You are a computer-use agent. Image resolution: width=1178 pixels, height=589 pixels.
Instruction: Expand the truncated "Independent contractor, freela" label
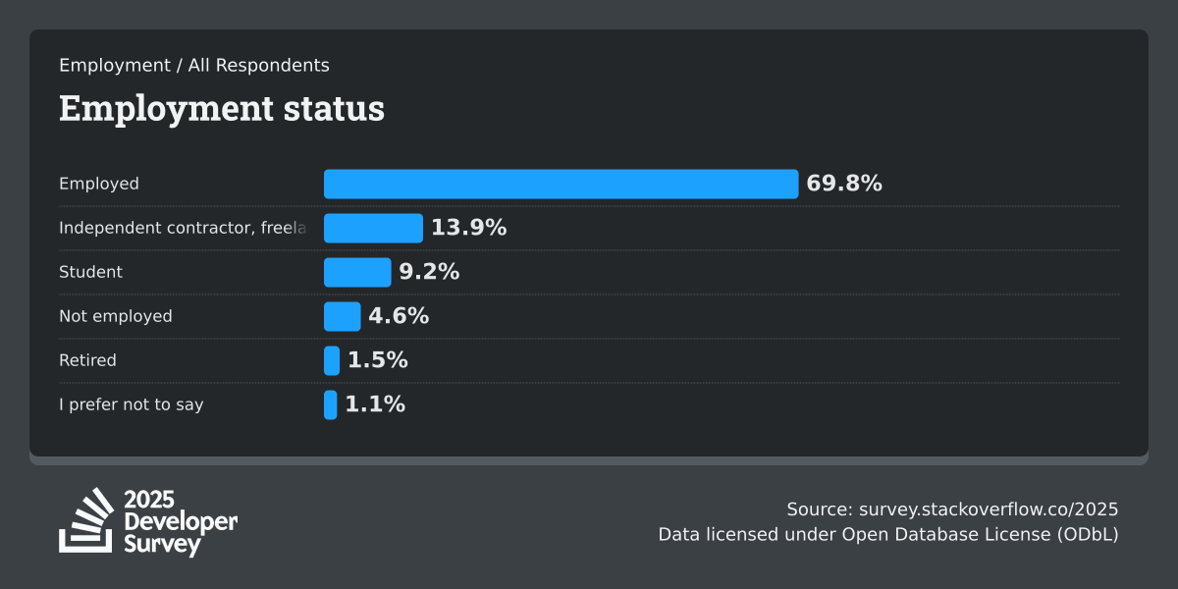click(183, 228)
